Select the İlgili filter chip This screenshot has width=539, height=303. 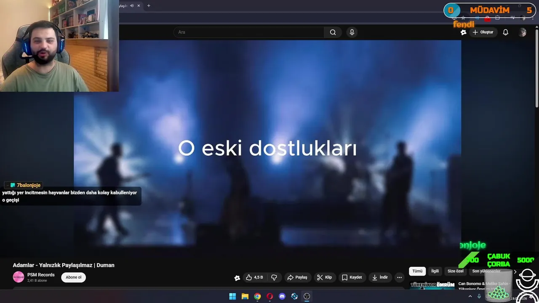click(x=435, y=271)
